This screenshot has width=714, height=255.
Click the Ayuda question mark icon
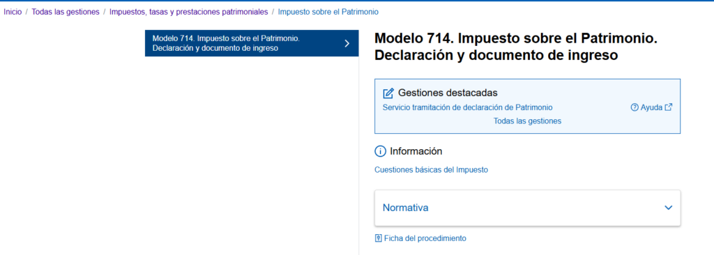point(635,108)
